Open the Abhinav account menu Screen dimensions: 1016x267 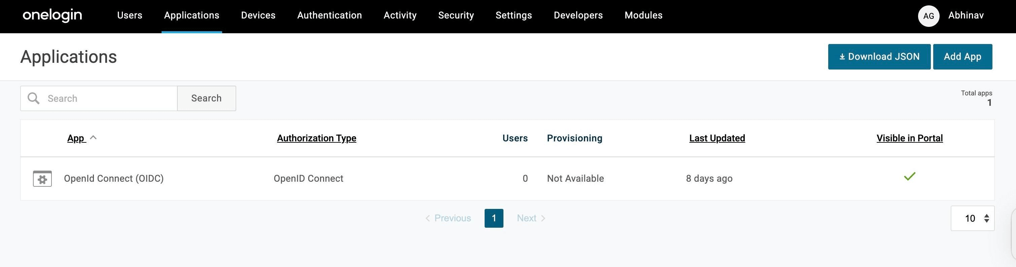click(966, 15)
